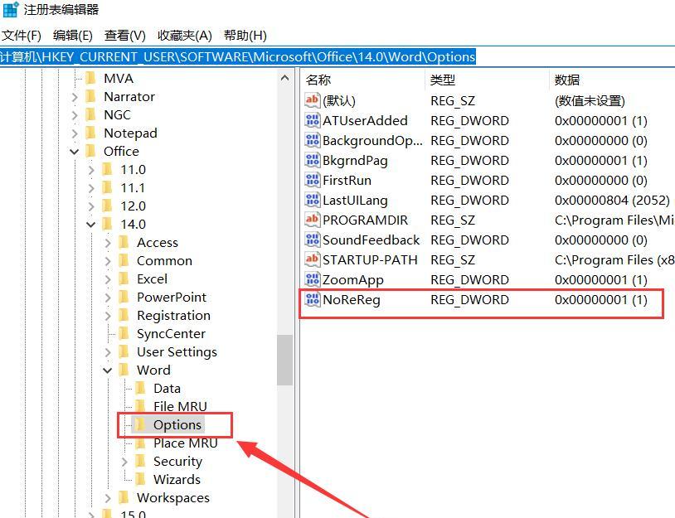Collapse the Office key
The height and width of the screenshot is (518, 675).
75,152
